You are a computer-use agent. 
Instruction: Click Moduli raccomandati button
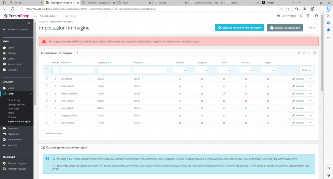(x=285, y=28)
